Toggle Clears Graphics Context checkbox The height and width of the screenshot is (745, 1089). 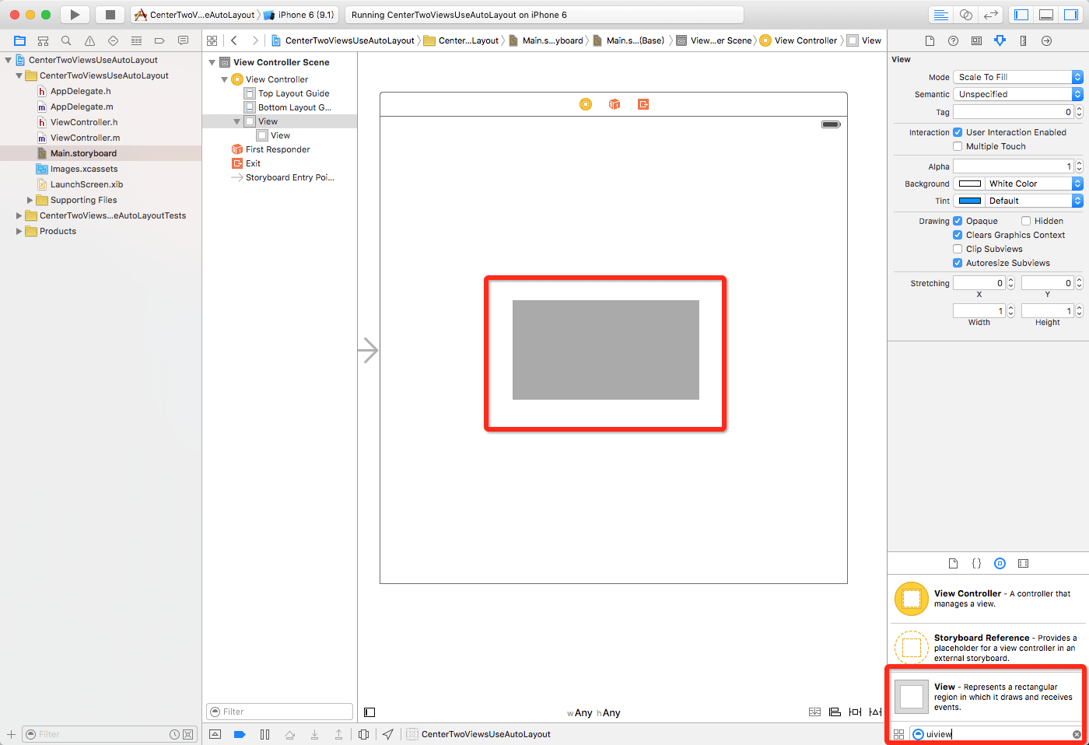(958, 235)
